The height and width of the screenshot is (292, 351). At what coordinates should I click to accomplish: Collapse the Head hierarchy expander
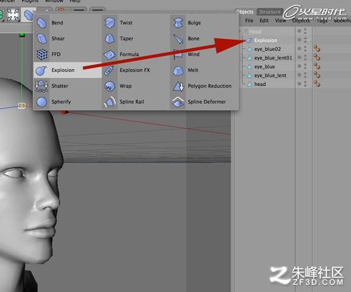240,31
